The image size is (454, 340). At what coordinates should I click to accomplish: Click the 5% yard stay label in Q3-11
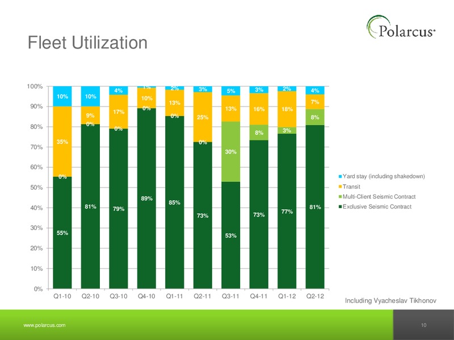coord(231,91)
